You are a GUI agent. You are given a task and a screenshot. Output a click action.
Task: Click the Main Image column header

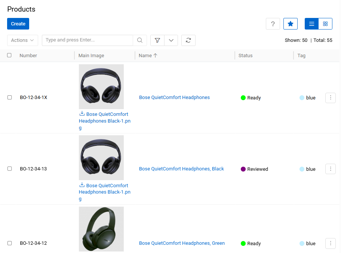tap(91, 55)
